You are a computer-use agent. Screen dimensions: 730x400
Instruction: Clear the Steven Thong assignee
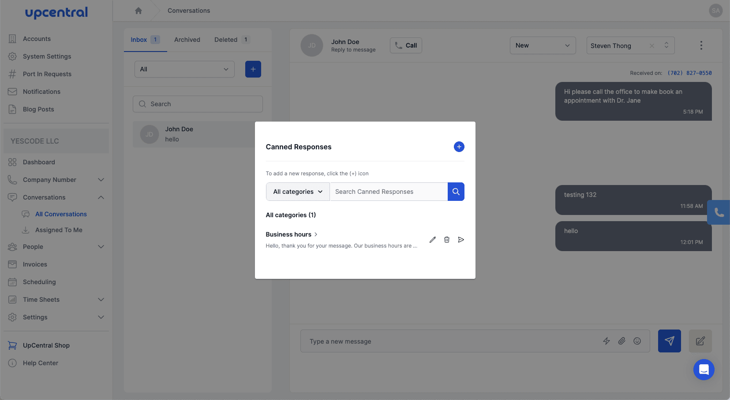click(651, 46)
